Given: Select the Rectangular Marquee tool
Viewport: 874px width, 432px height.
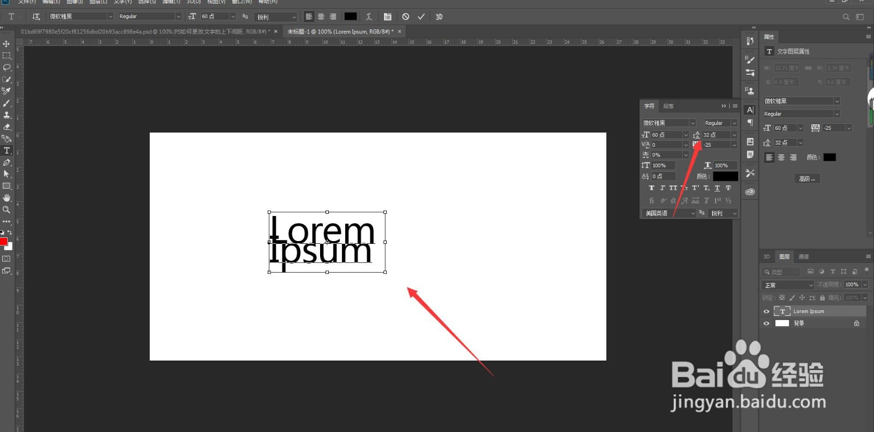Looking at the screenshot, I should (x=7, y=56).
